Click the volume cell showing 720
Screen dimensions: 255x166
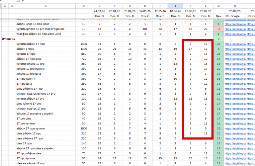pyautogui.click(x=84, y=59)
